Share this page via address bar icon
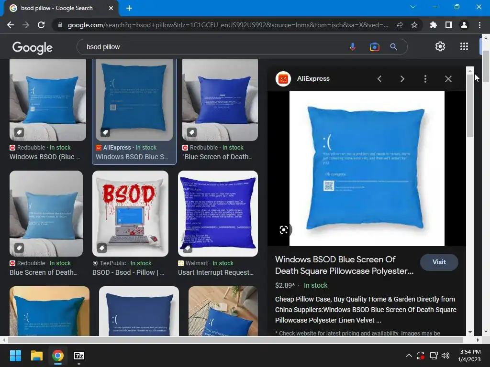 399,25
